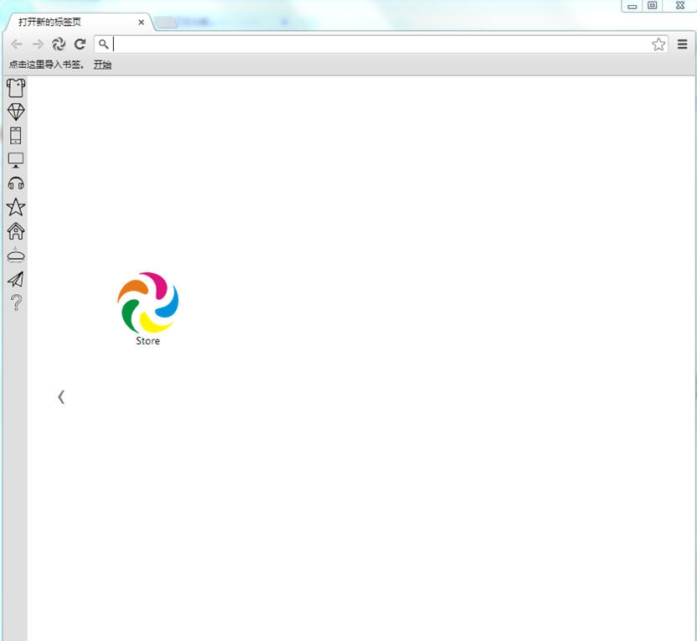Image resolution: width=697 pixels, height=641 pixels.
Task: Open the diamond icon in the sidebar
Action: [15, 111]
